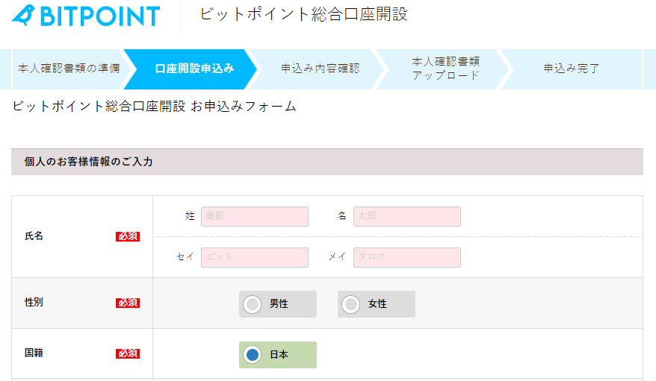The image size is (656, 381).
Task: Focus the 姓 surname input field
Action: 255,216
